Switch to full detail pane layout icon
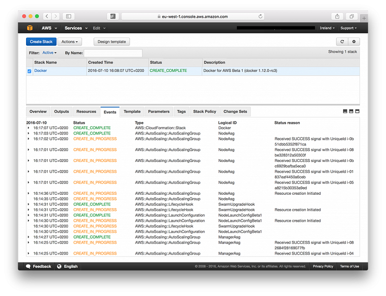The width and height of the screenshot is (386, 296). pos(358,111)
